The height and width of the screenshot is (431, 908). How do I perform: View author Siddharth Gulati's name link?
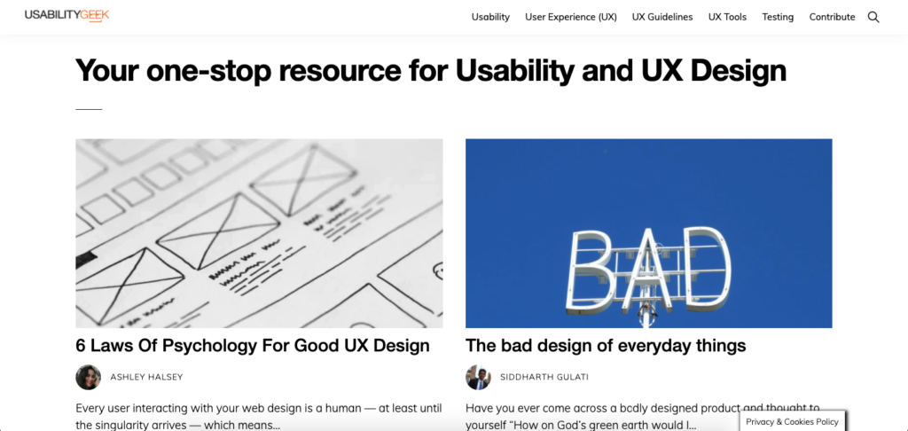coord(544,377)
